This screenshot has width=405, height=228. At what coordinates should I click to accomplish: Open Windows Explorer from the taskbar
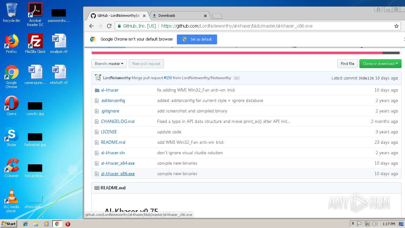tap(36, 224)
